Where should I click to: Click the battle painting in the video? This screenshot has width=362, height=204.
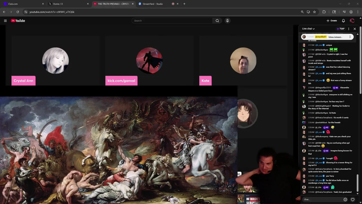(x=119, y=150)
